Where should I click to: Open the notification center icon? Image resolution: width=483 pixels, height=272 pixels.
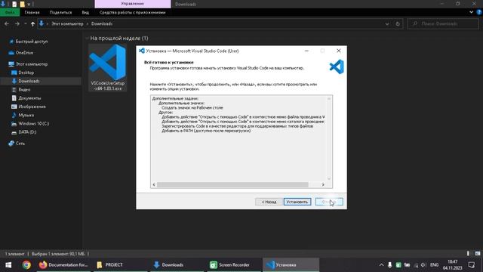tap(472, 265)
